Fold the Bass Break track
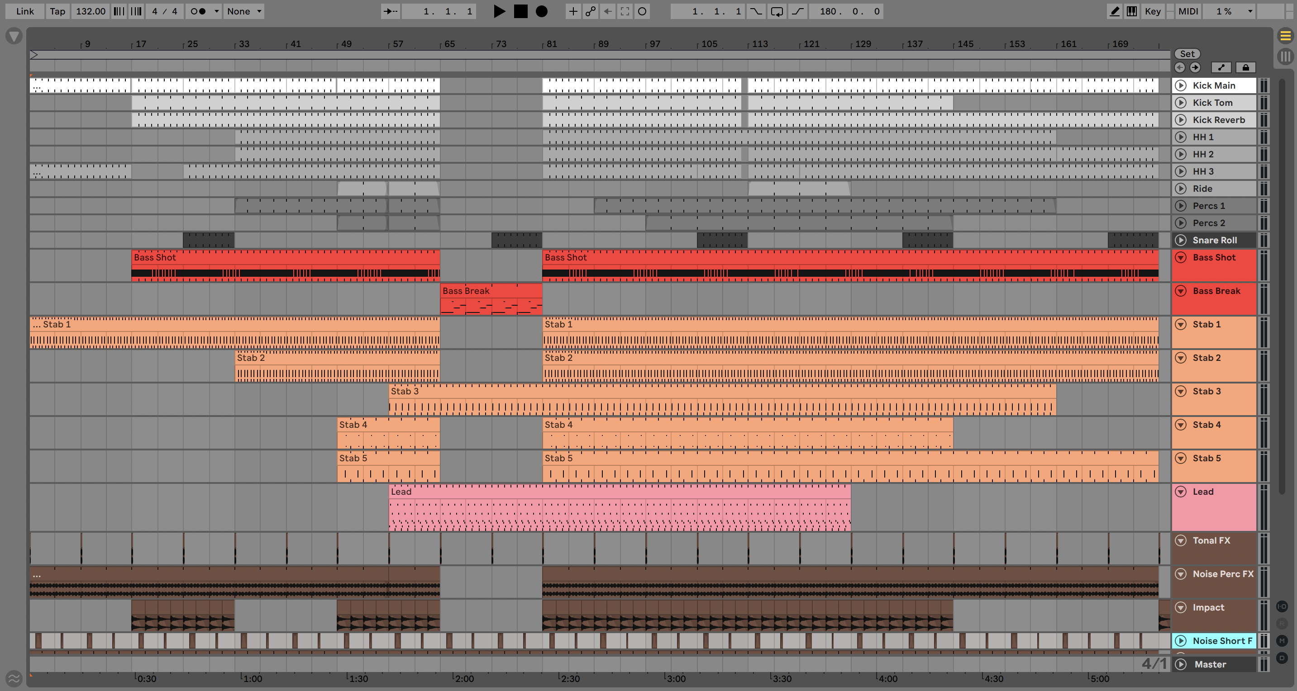 coord(1181,291)
